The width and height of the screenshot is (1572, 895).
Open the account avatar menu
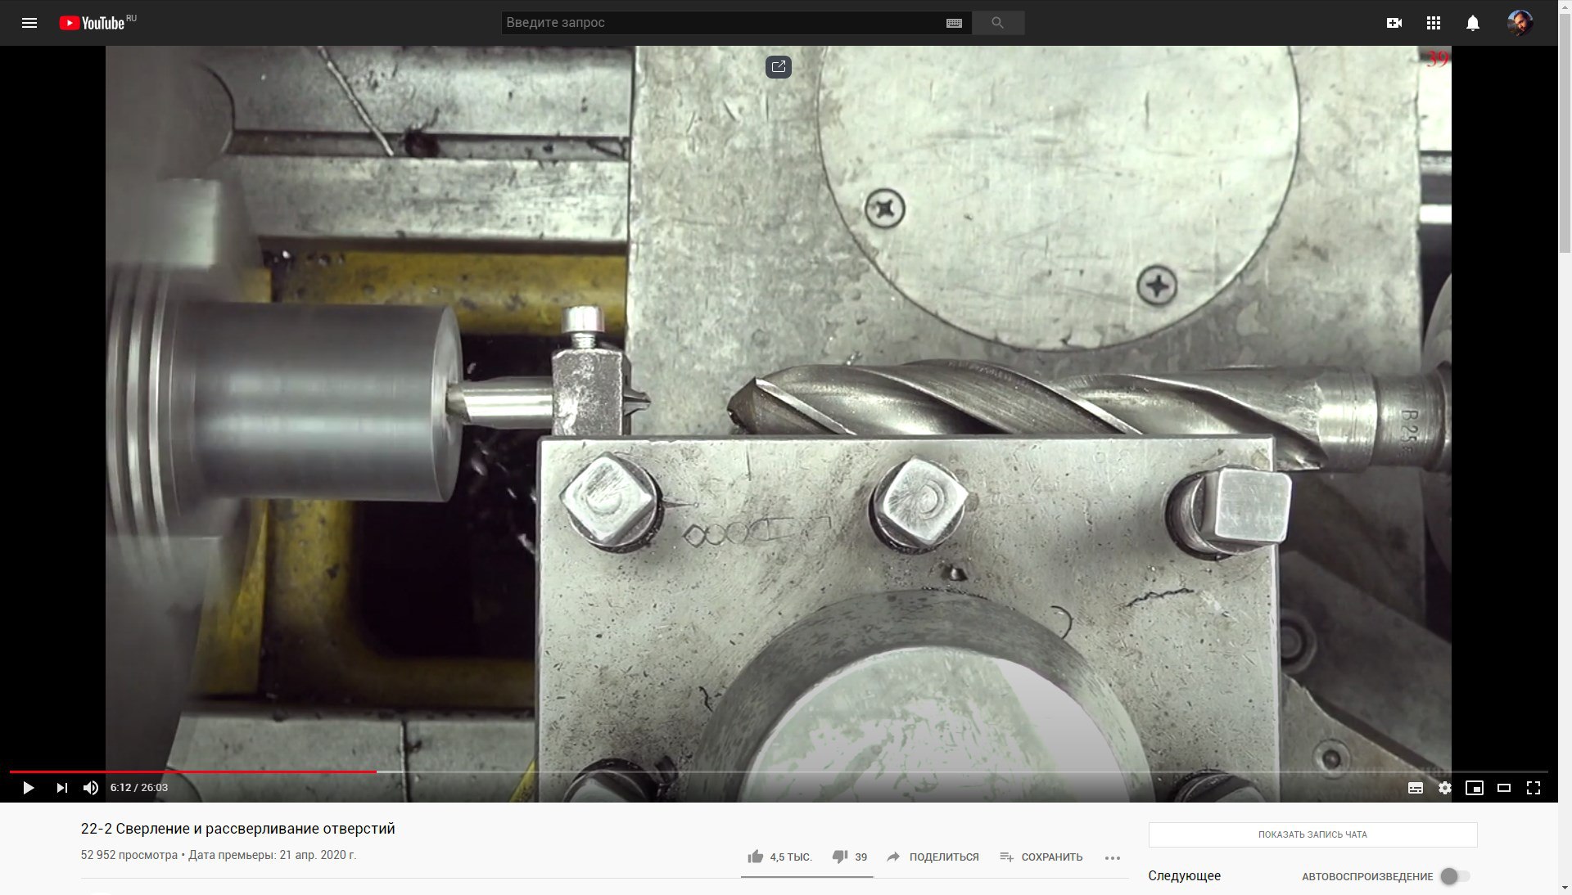(x=1520, y=23)
